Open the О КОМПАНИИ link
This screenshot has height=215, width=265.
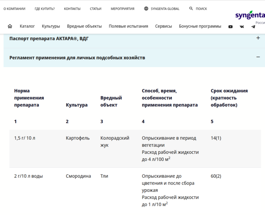click(14, 9)
